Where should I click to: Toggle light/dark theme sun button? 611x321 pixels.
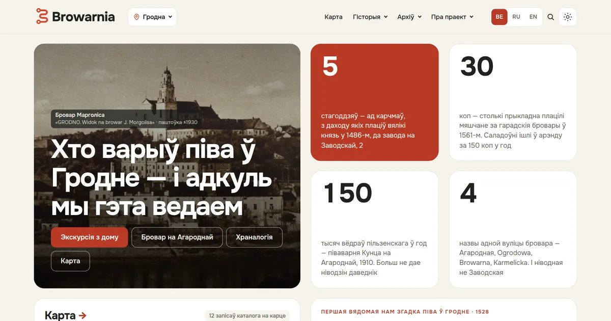568,17
